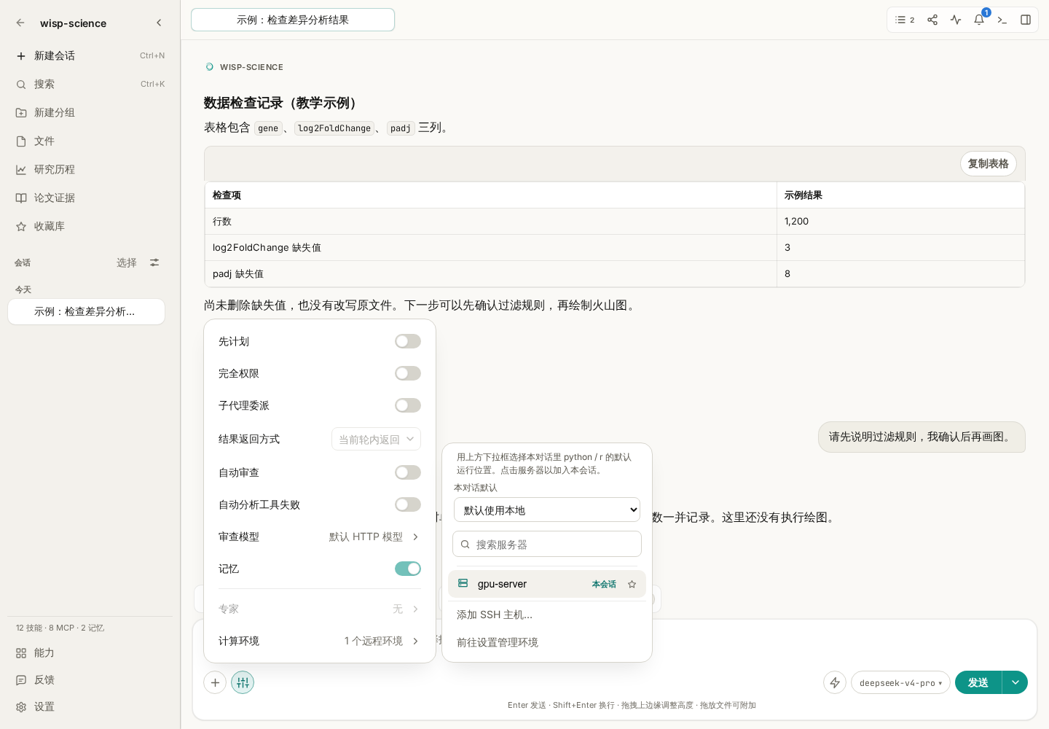Click the search magnifier in server search
The height and width of the screenshot is (729, 1049).
465,545
